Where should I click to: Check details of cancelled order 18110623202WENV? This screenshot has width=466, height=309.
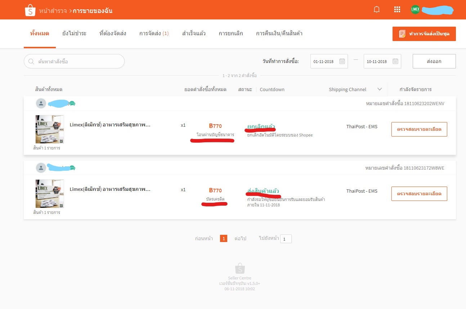click(419, 129)
